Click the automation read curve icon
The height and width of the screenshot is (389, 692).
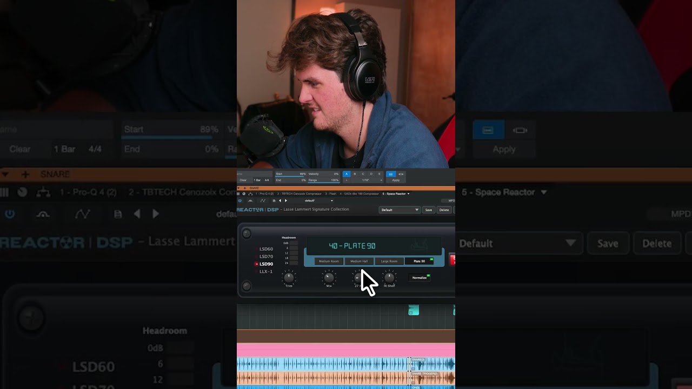coord(263,200)
